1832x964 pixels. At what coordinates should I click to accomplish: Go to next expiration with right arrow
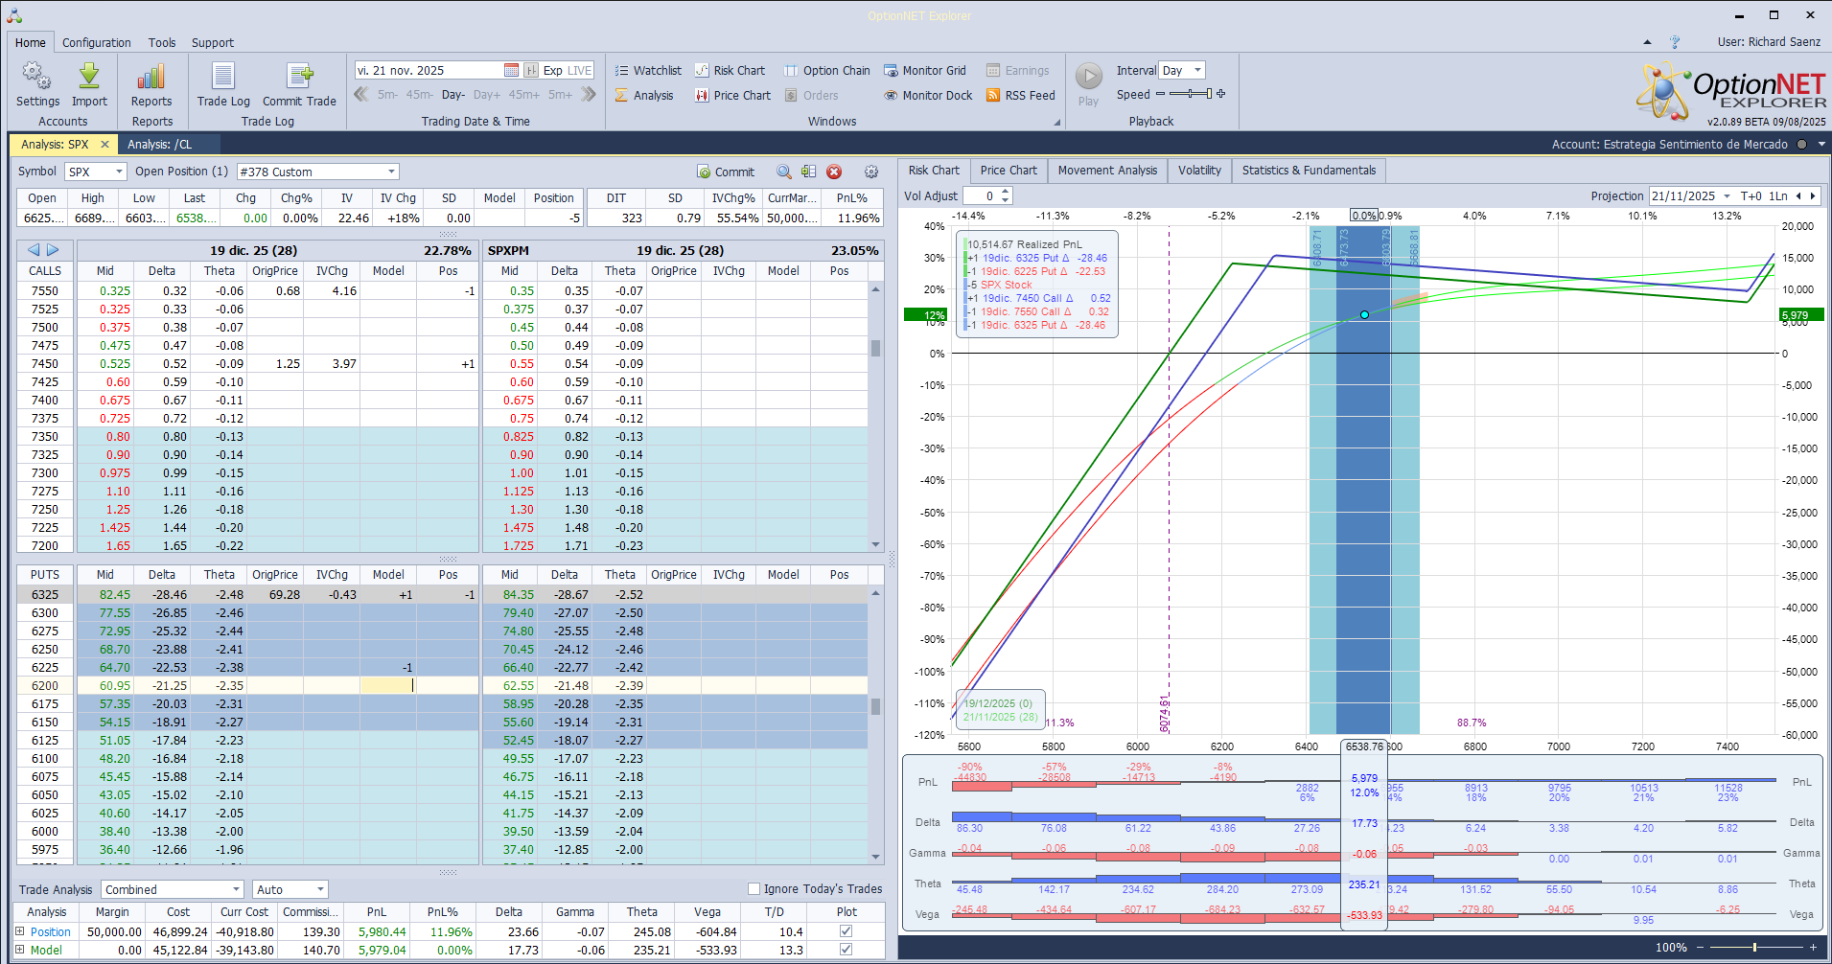pyautogui.click(x=53, y=249)
